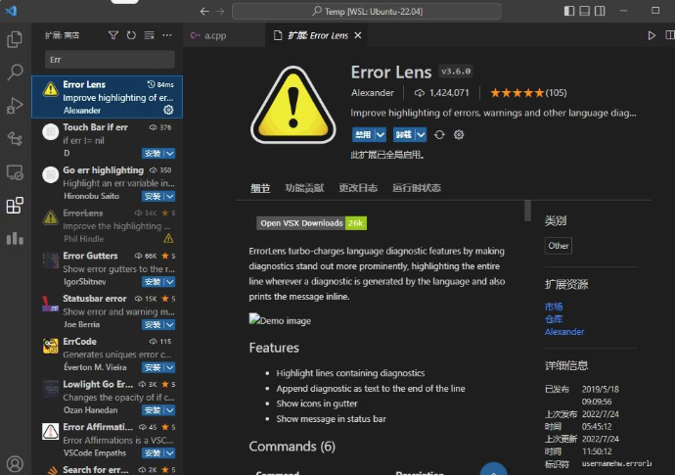Expand the uninstall button dropdown arrow

(421, 135)
